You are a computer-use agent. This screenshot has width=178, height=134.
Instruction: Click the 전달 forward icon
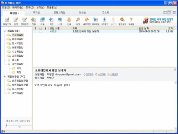click(33, 20)
